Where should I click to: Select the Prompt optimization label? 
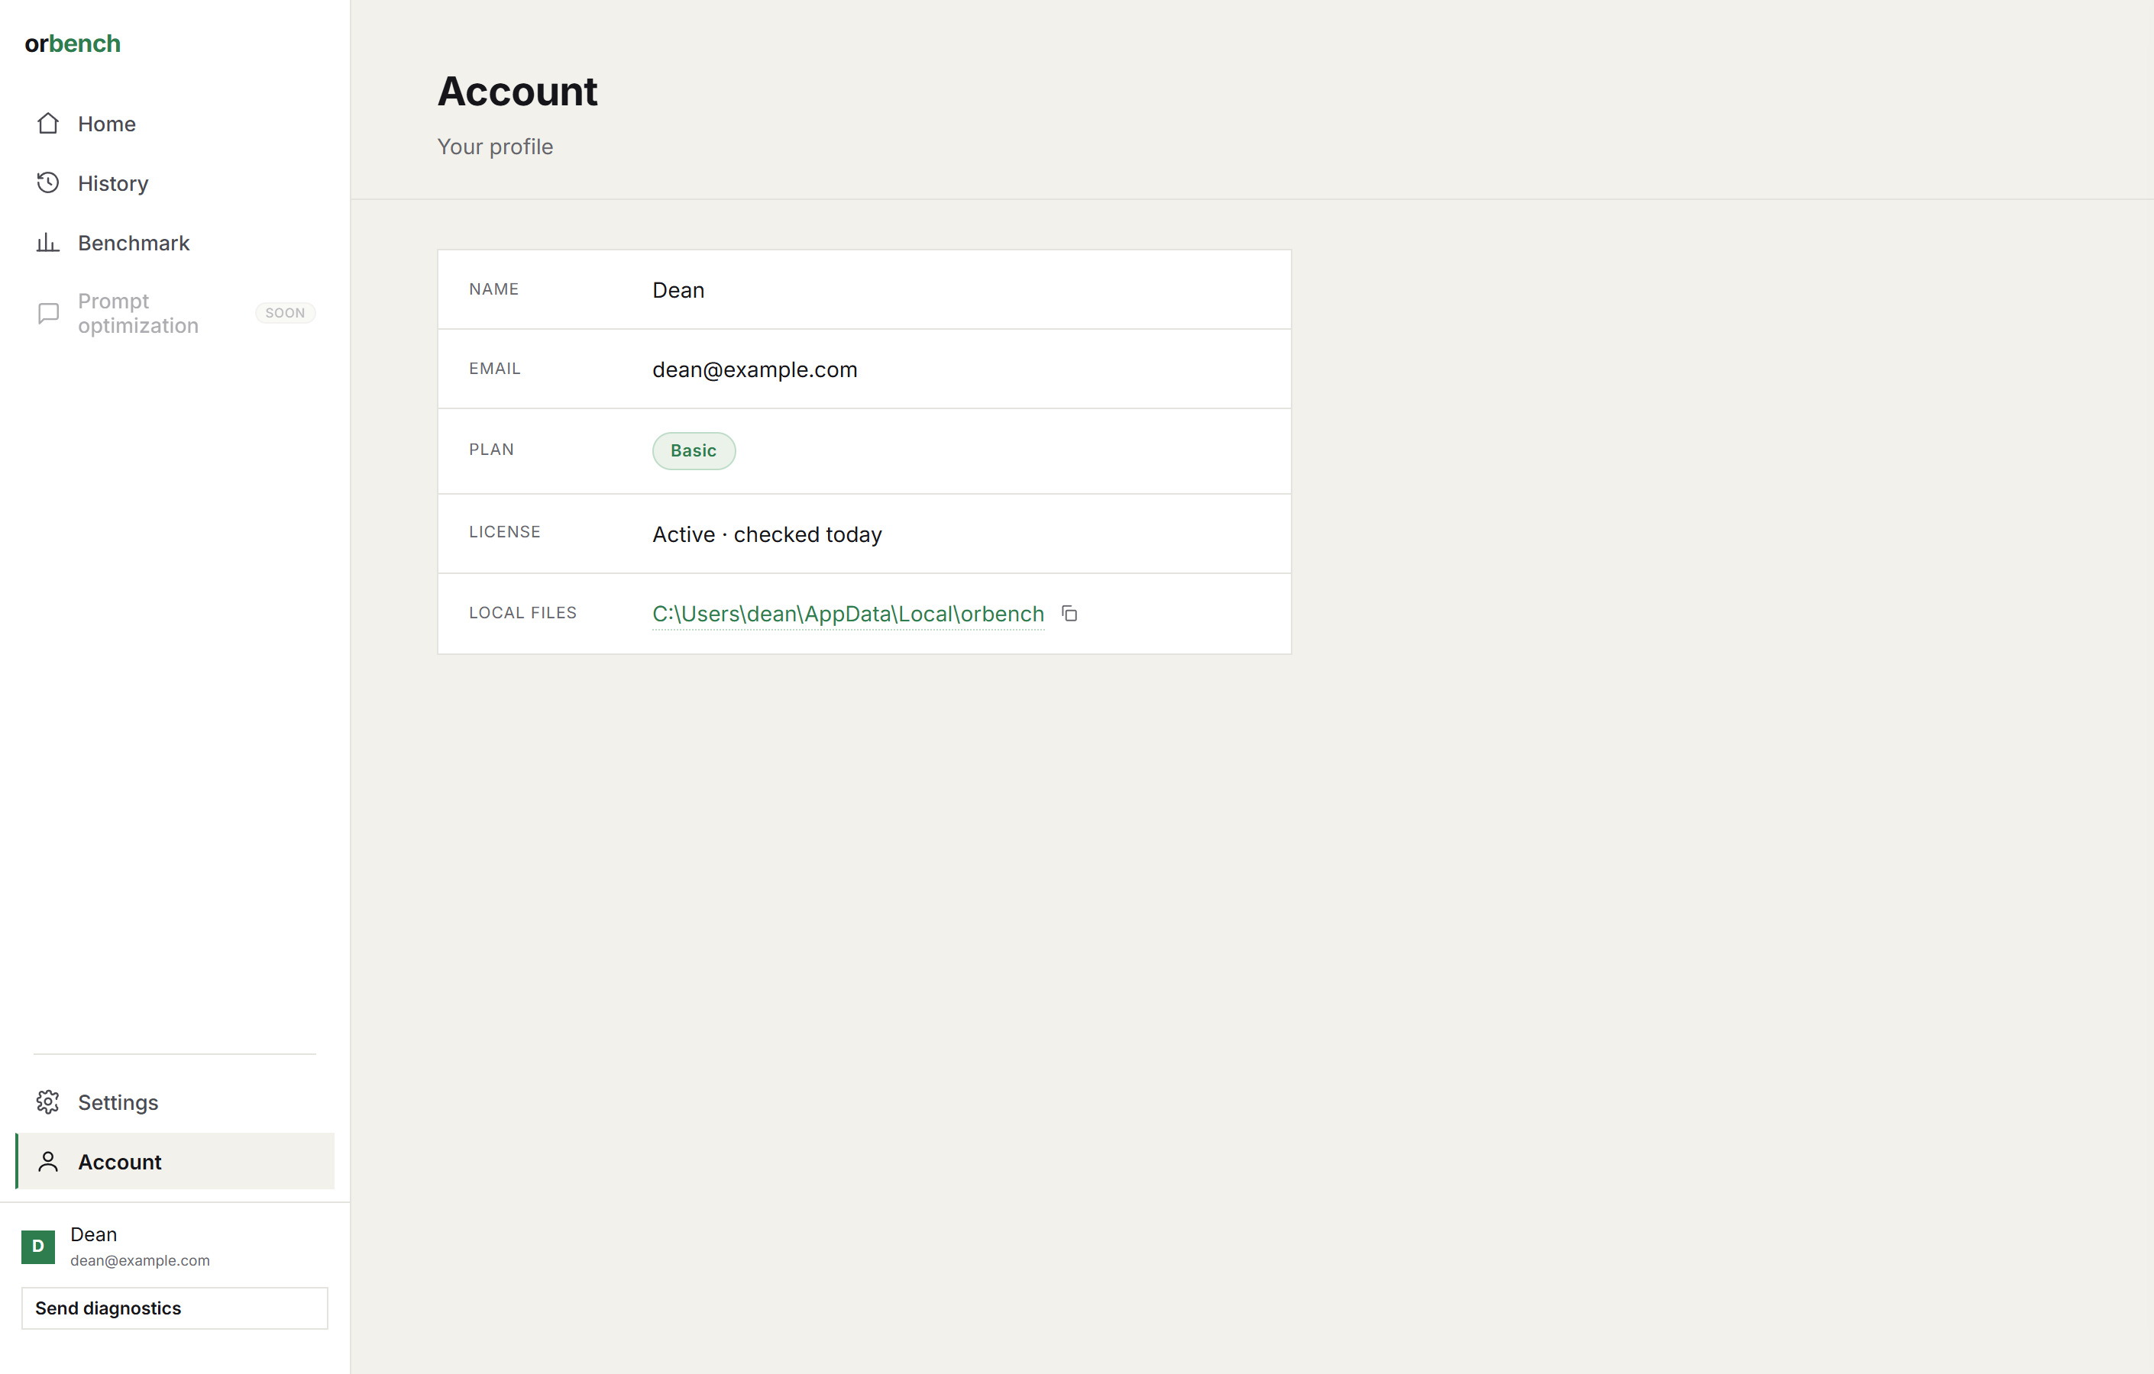tap(137, 313)
